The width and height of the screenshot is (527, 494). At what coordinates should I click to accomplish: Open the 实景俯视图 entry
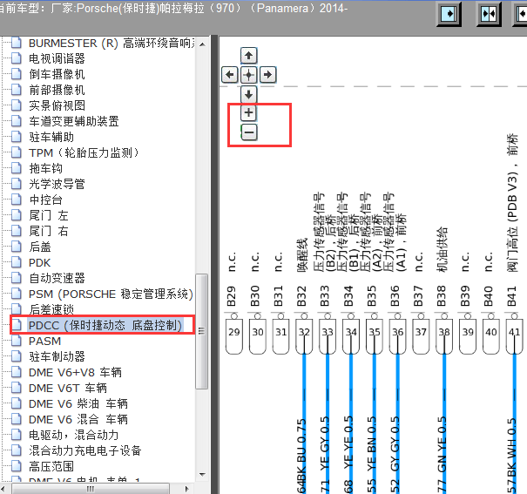(57, 105)
